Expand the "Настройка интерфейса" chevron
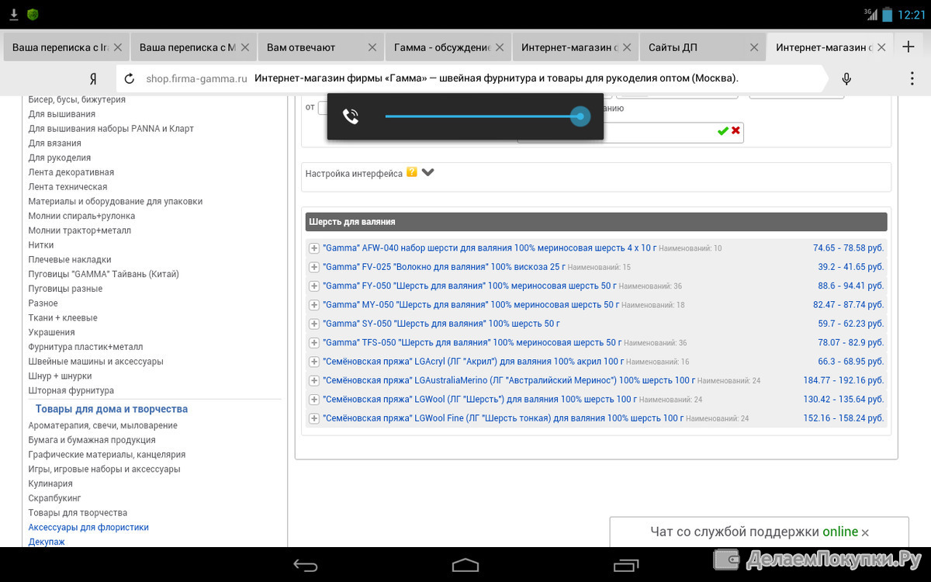 [x=427, y=172]
